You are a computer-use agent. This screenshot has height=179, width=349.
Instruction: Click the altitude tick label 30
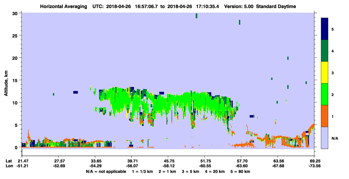click(x=15, y=13)
